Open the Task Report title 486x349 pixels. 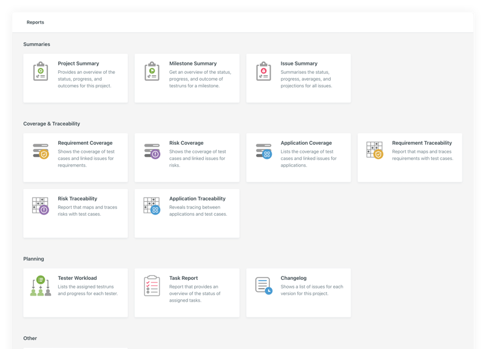183,278
